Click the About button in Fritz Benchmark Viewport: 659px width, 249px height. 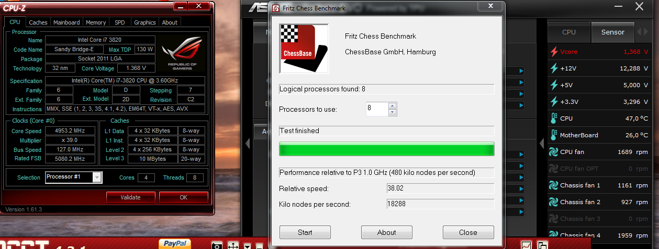(x=387, y=232)
